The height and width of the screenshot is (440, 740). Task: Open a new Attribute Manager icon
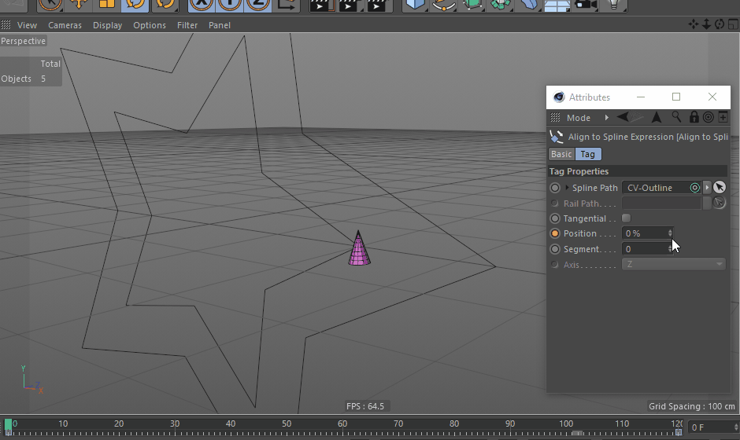click(723, 117)
